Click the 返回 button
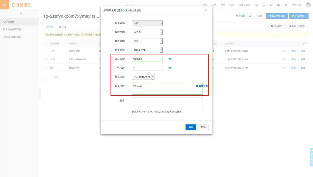The width and height of the screenshot is (313, 177). 260,16
